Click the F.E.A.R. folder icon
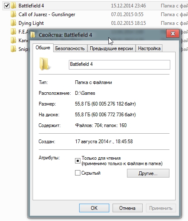Screen dimensions: 188x221 pos(14,32)
